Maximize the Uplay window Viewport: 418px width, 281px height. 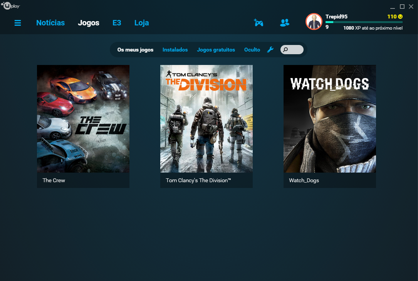(402, 7)
